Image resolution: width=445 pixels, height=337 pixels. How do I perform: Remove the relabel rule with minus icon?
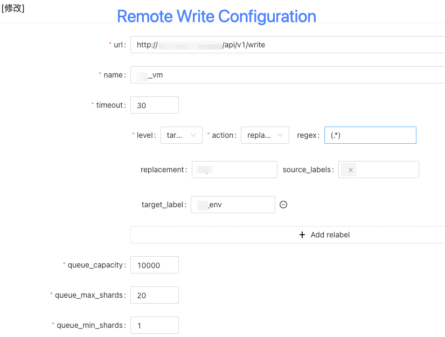(x=283, y=205)
